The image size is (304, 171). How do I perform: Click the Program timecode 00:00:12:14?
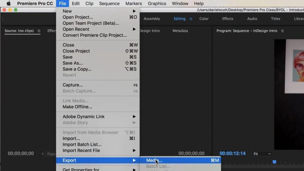click(x=233, y=154)
